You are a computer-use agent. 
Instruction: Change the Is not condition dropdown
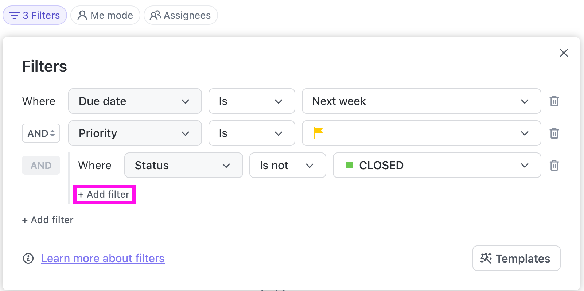click(287, 165)
